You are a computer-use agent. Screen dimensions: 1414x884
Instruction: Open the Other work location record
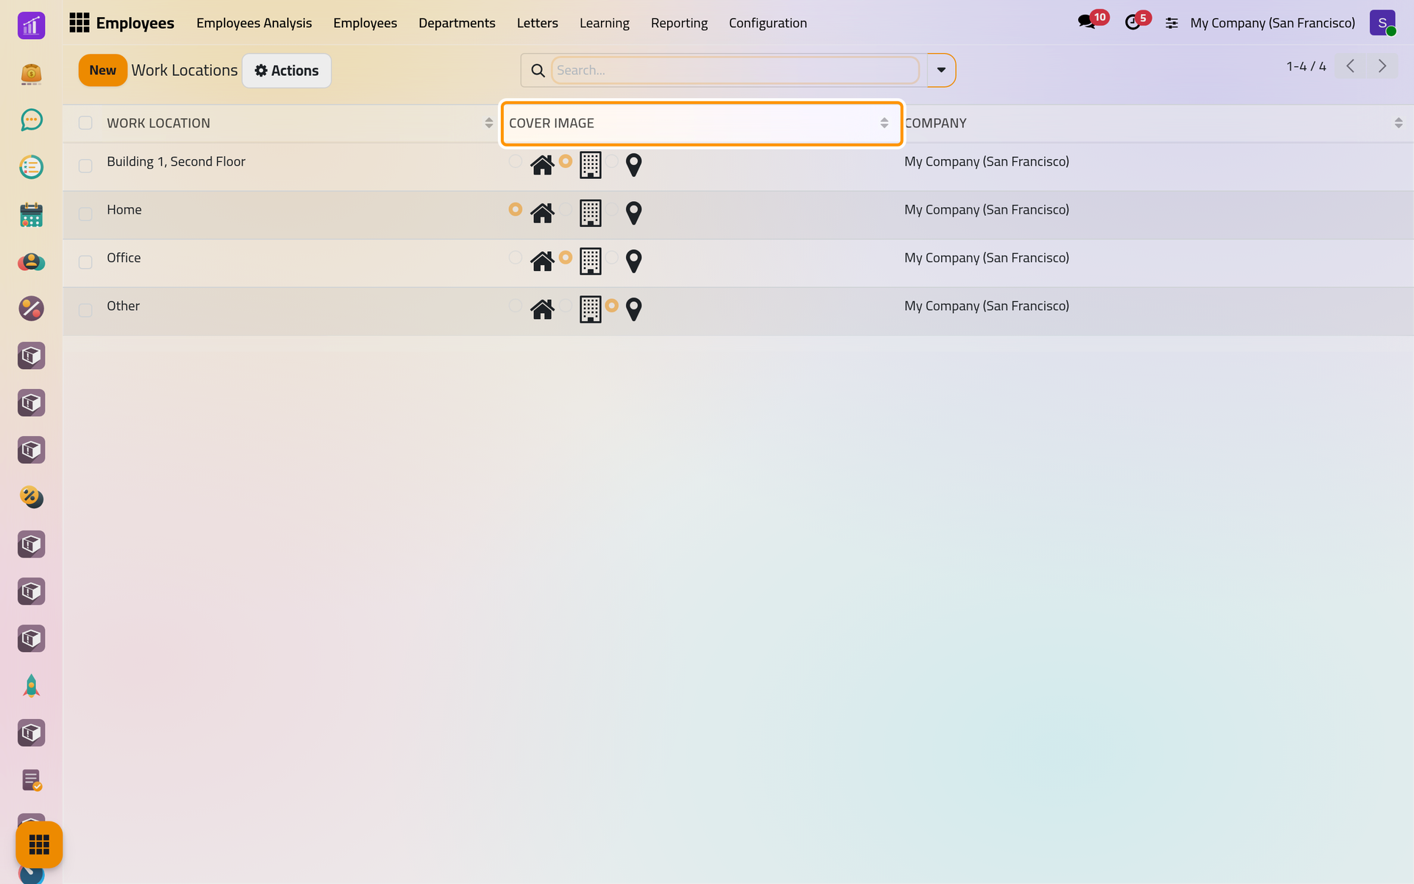(x=123, y=306)
